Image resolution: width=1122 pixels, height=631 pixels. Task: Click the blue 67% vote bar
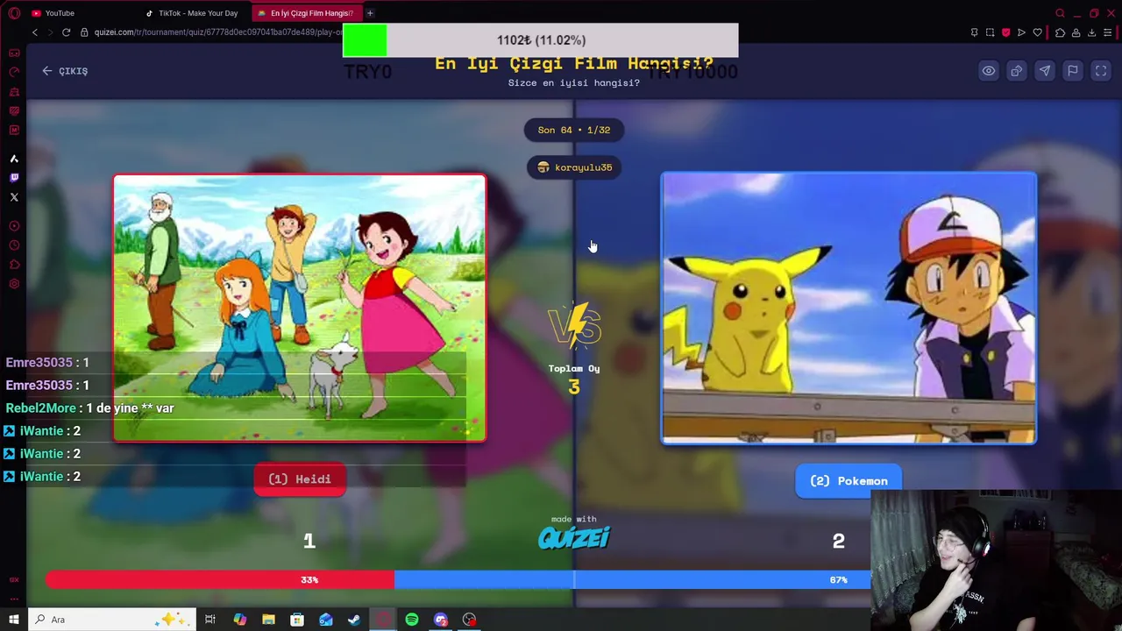pos(633,580)
